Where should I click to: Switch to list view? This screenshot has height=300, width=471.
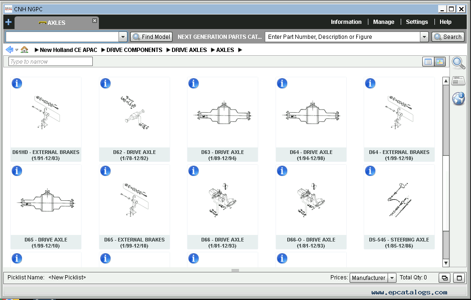[x=428, y=62]
